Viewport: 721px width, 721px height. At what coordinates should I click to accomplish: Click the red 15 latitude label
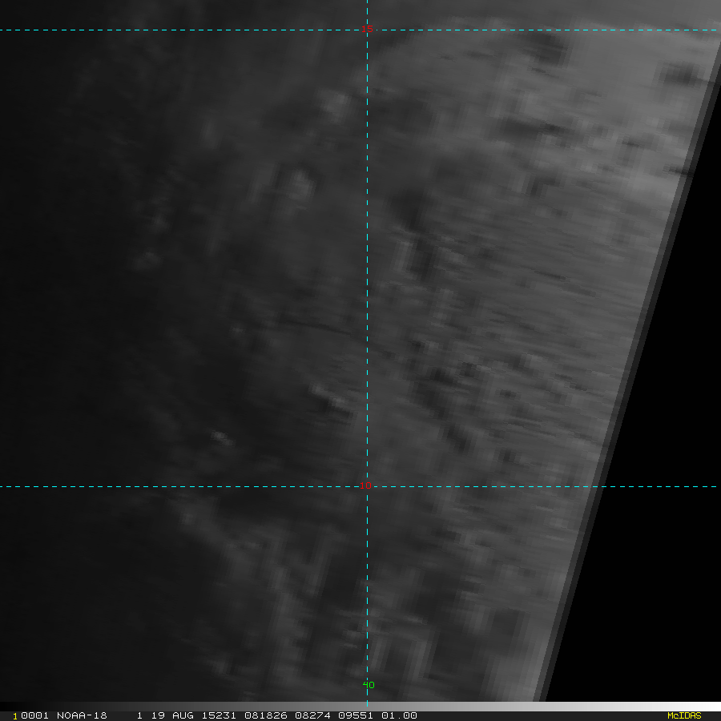[x=368, y=30]
